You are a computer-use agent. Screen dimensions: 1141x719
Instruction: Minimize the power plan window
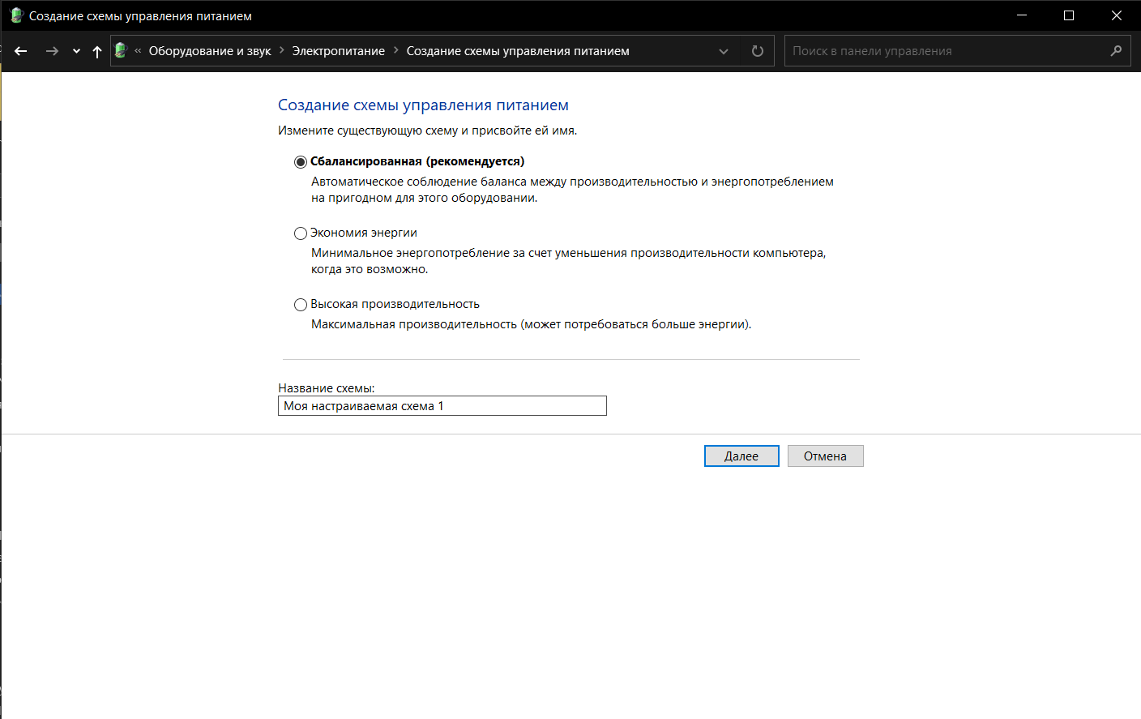[x=1022, y=15]
